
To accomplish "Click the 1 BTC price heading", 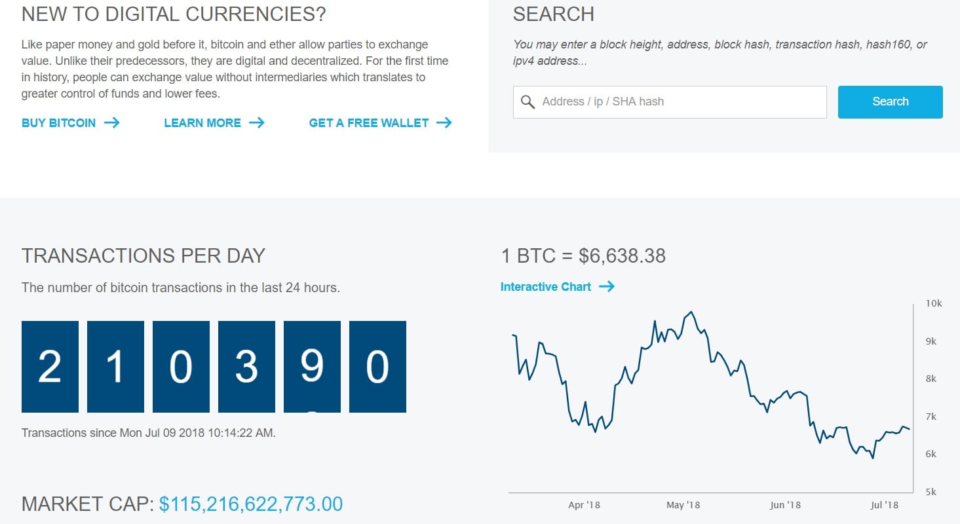I will pyautogui.click(x=583, y=255).
